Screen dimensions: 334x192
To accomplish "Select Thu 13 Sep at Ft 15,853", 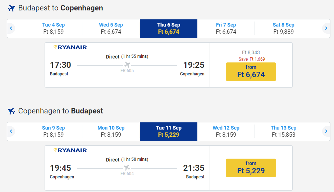I will [284, 131].
